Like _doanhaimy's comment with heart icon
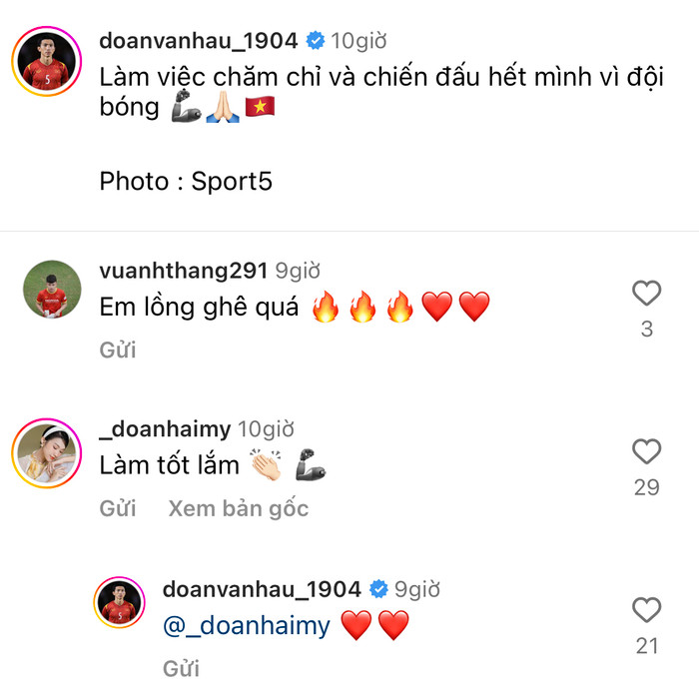699x698 pixels. point(646,451)
